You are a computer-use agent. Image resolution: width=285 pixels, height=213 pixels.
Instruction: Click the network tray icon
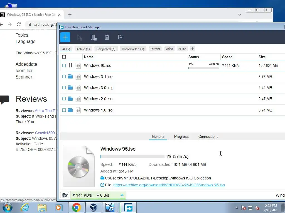tap(250, 208)
